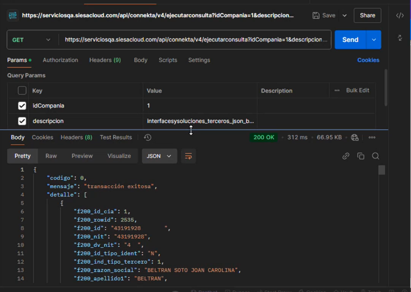Disable the descripcion query parameter

[x=22, y=121]
